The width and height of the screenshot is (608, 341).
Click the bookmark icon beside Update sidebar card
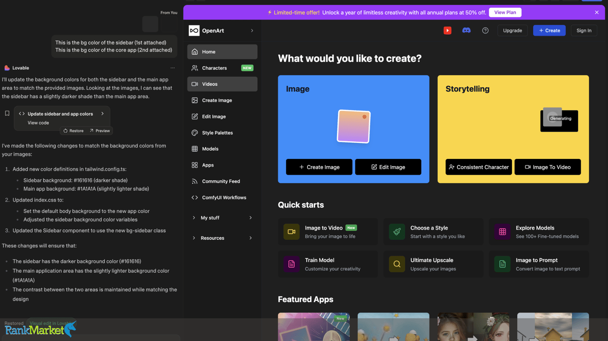click(7, 114)
